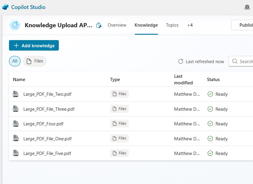Viewport: 253px width, 184px height.
Task: Click the PDF icon for Large_PDF_File_Two.pdf
Action: coord(16,94)
